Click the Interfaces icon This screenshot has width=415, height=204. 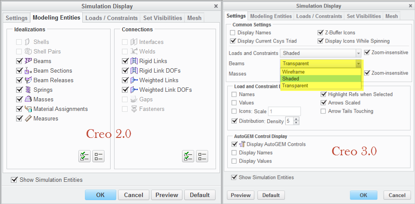[134, 42]
